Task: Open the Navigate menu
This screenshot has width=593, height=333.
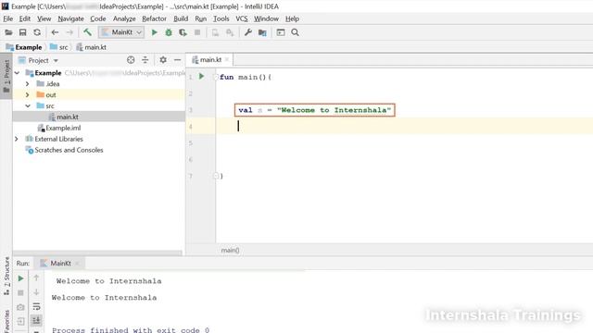Action: (70, 18)
